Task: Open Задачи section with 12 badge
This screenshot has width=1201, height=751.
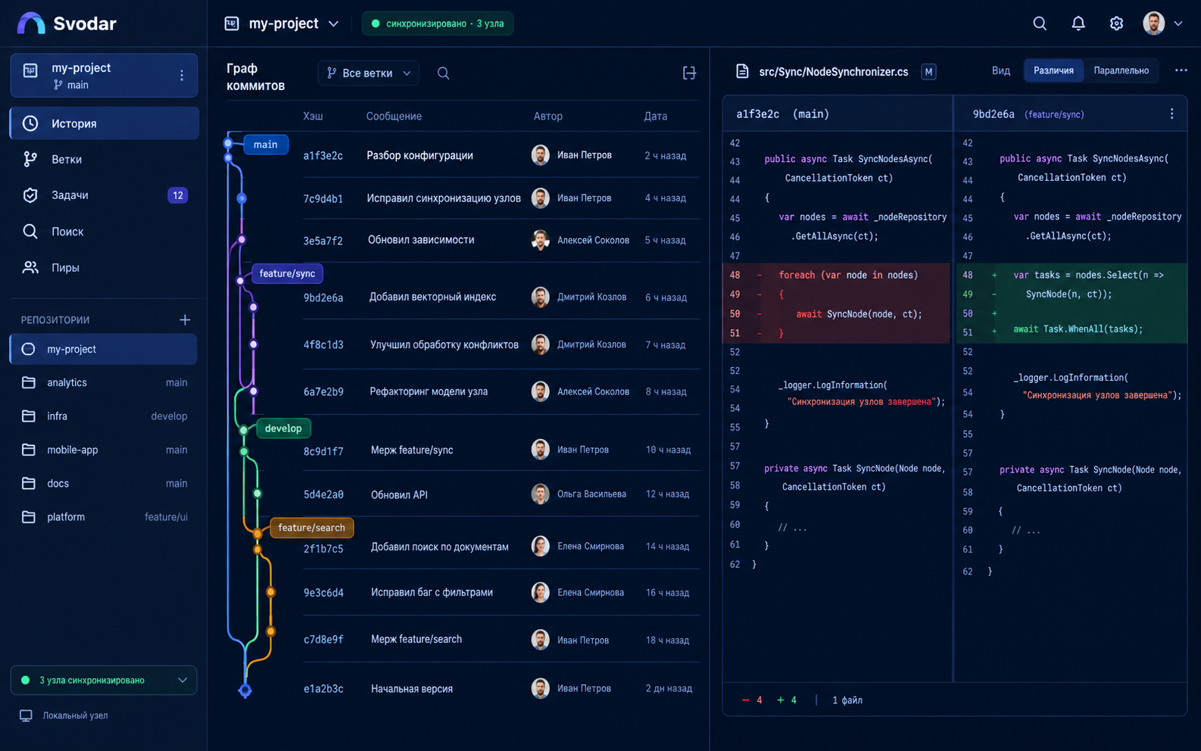Action: (x=105, y=195)
